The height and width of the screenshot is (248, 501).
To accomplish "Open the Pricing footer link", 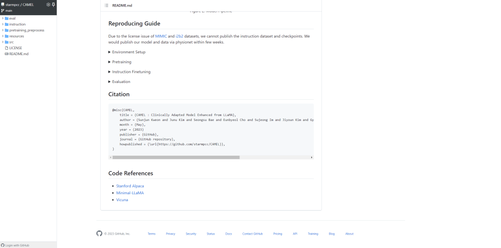I will pyautogui.click(x=277, y=234).
